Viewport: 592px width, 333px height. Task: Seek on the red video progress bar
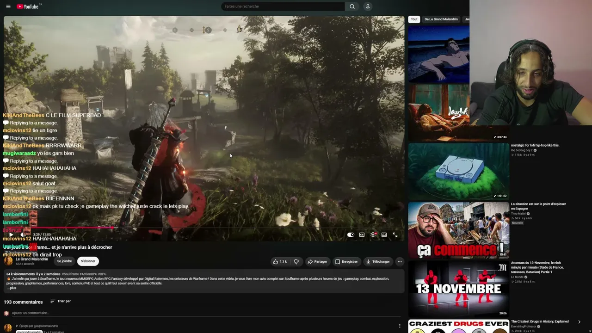pos(204,228)
